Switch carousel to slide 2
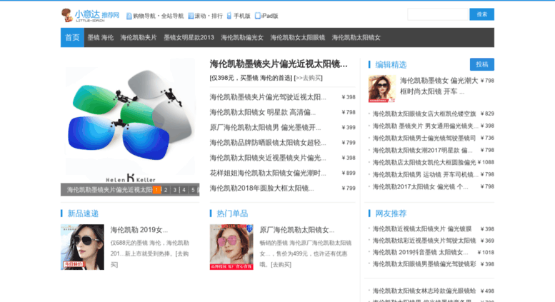This screenshot has height=302, width=555. coord(166,190)
